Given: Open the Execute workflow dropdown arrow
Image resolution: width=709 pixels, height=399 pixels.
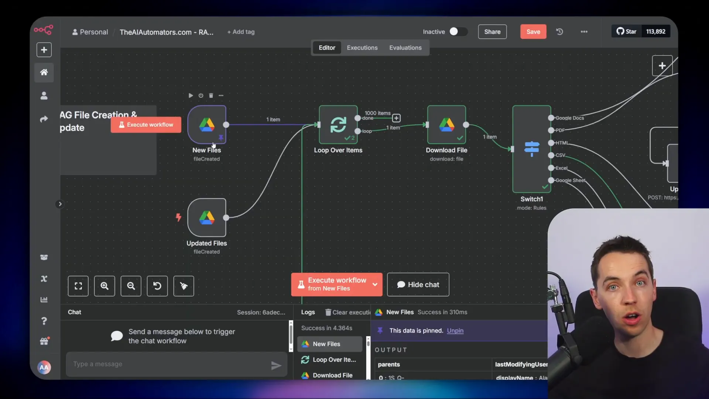Looking at the screenshot, I should 375,284.
